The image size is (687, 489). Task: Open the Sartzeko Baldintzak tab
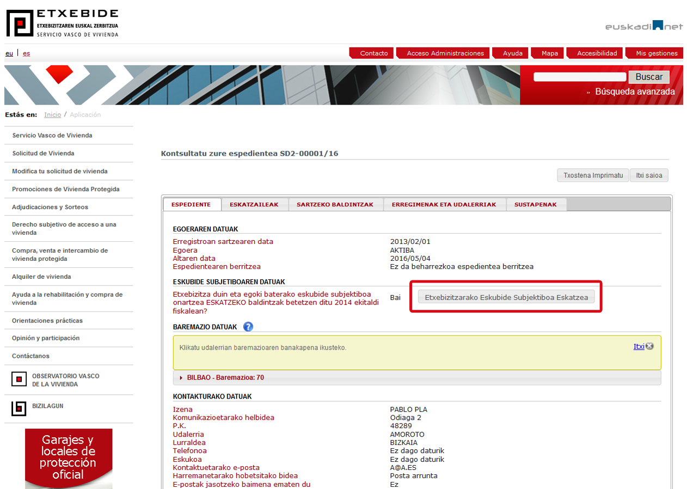click(335, 205)
